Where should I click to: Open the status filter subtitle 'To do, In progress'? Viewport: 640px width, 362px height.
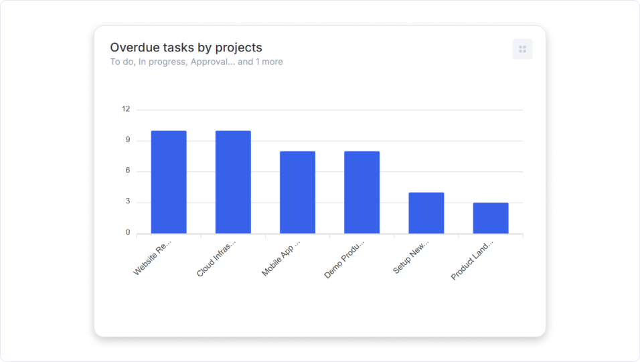tap(196, 62)
